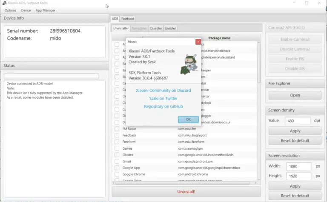Click app list scroll down arrow

pyautogui.click(x=259, y=179)
